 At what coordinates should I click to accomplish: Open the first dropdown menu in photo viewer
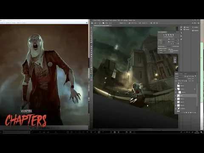[x=2, y=23]
